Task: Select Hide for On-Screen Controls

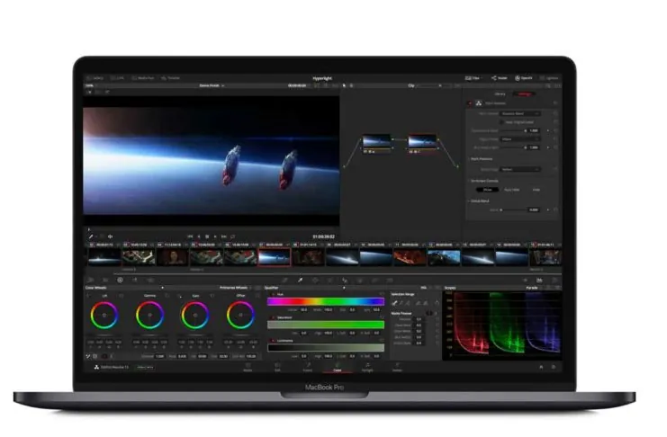Action: point(536,190)
